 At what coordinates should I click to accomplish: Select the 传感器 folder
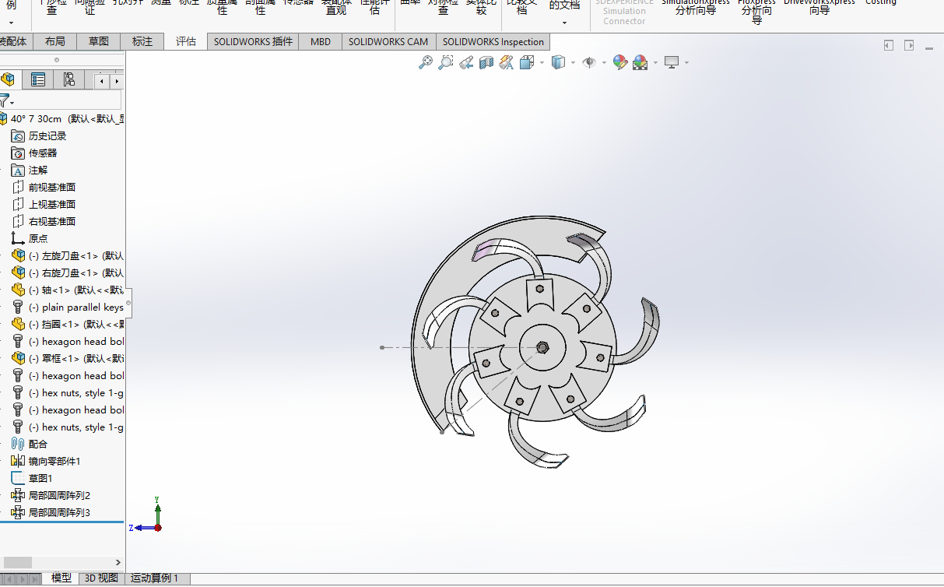click(x=34, y=153)
